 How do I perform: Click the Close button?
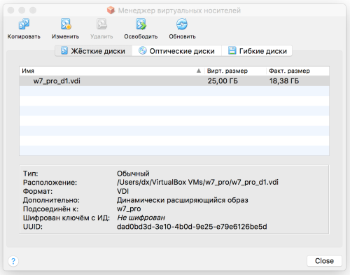coord(324,261)
